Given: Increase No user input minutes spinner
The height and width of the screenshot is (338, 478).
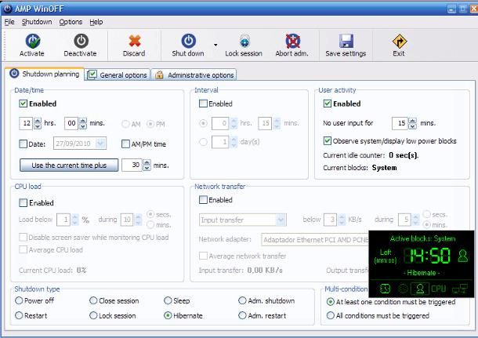Looking at the screenshot, I should pyautogui.click(x=412, y=121).
